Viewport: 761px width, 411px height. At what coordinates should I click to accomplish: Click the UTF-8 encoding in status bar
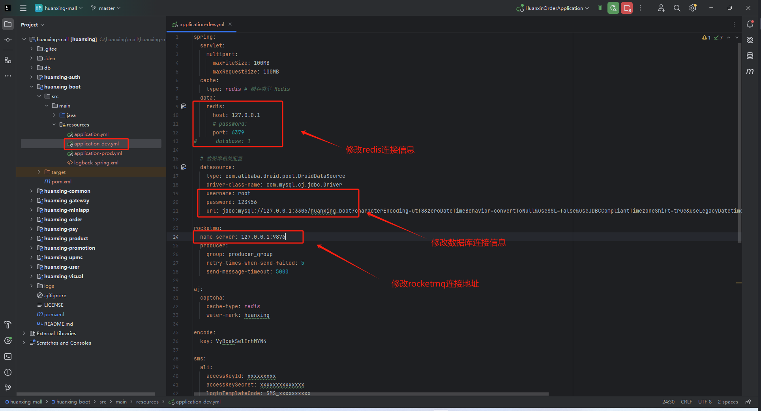coord(705,402)
